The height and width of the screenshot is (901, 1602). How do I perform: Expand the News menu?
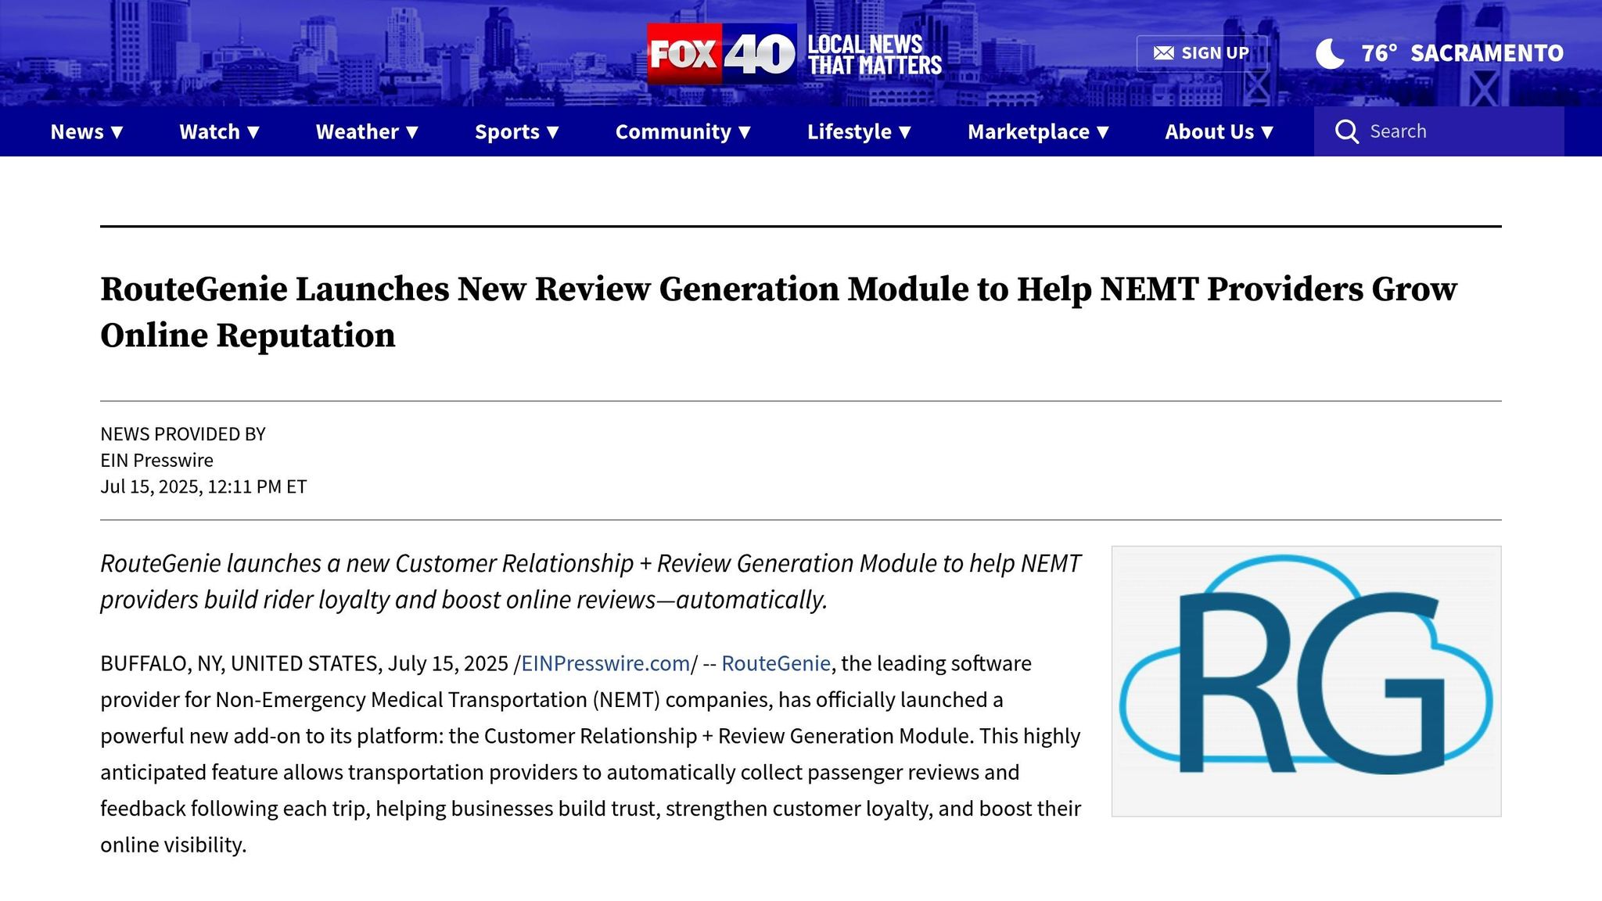pos(87,131)
